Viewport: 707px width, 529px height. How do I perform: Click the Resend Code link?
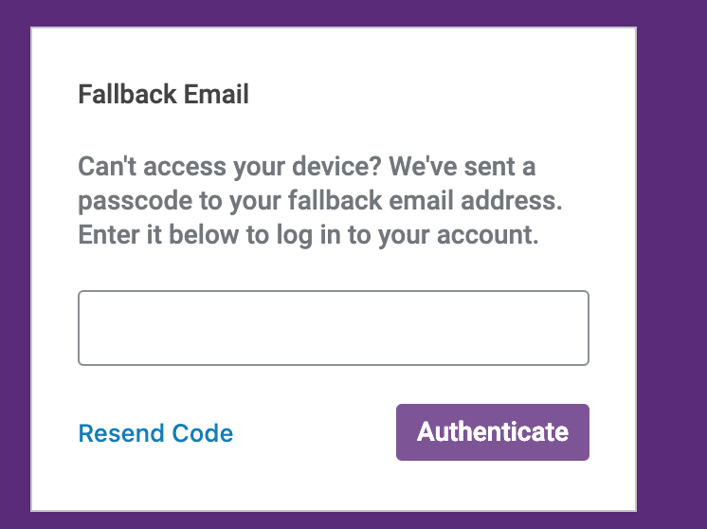155,433
